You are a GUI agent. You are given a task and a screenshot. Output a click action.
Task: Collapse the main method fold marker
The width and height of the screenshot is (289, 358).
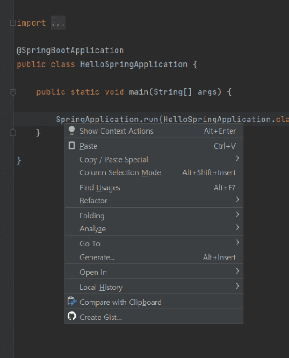[x=13, y=92]
